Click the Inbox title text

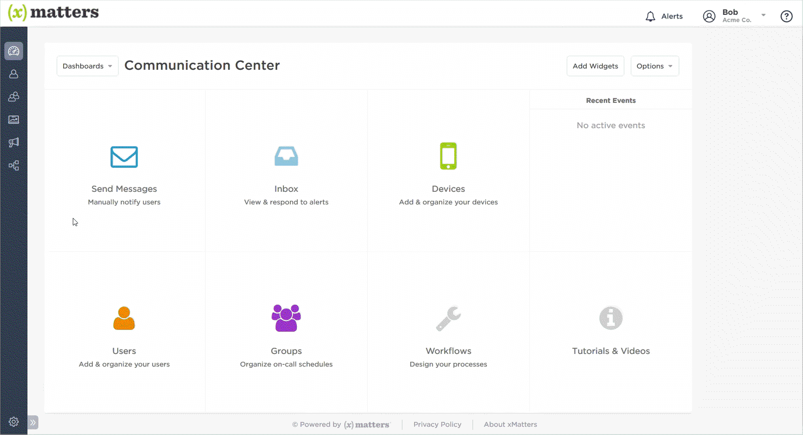coord(286,189)
